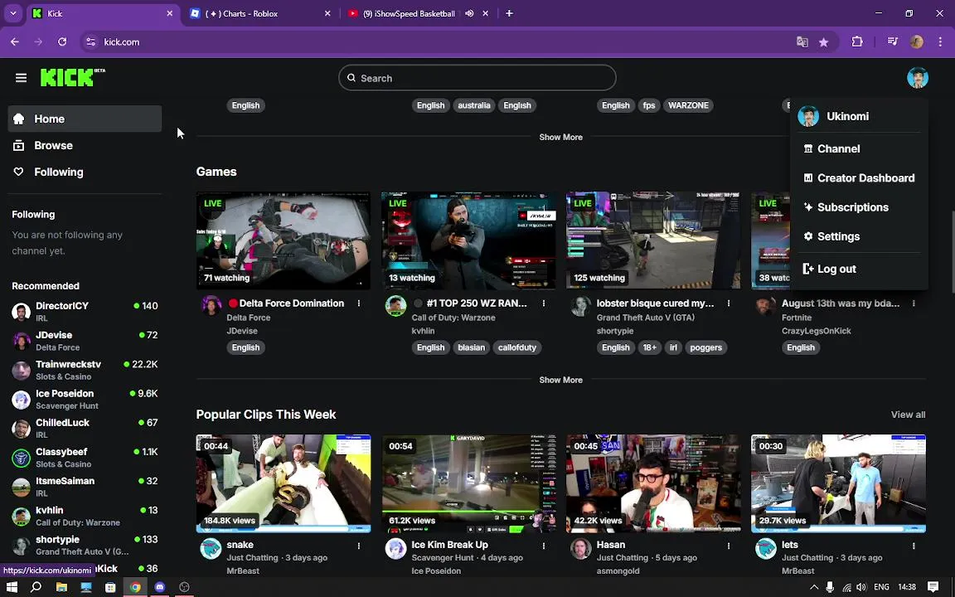955x597 pixels.
Task: Open Delta Force Domination stream thumbnail
Action: point(284,240)
